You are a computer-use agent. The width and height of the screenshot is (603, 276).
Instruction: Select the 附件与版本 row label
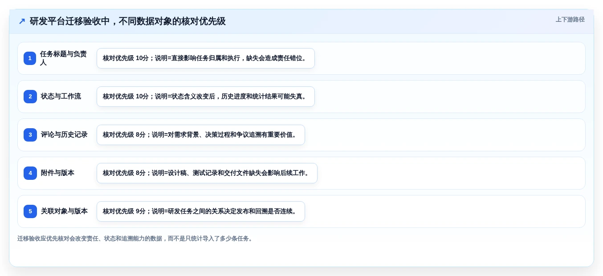point(57,173)
